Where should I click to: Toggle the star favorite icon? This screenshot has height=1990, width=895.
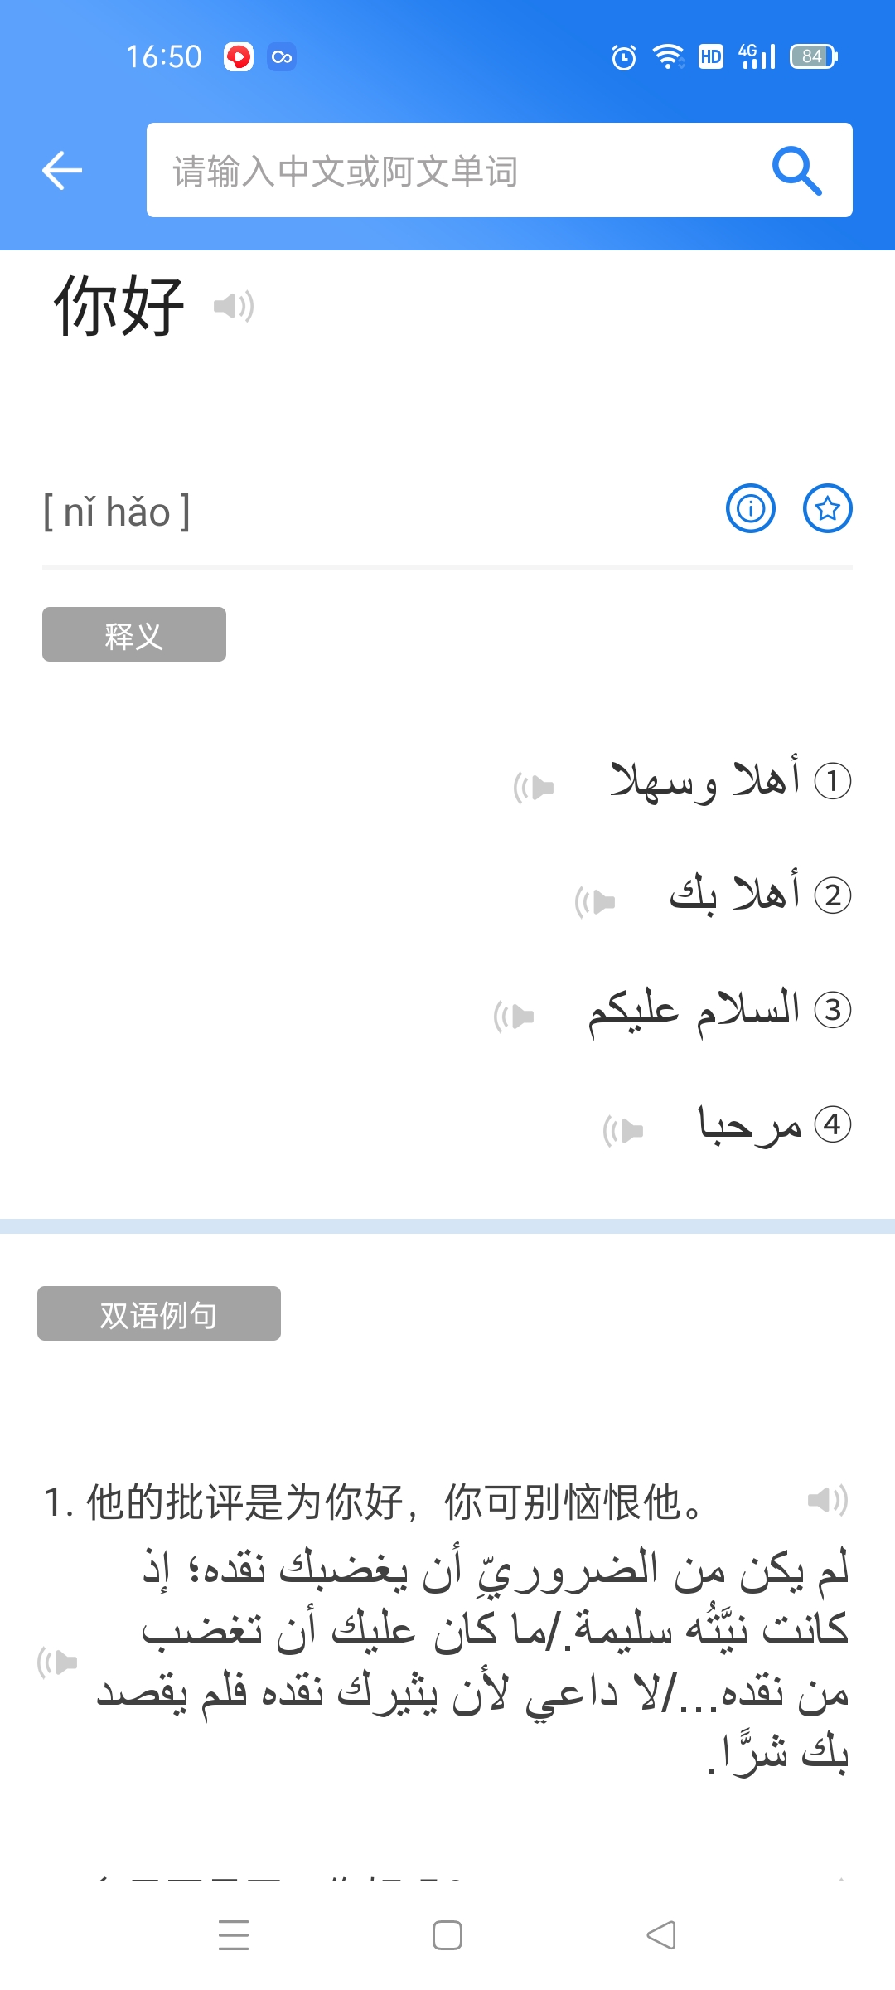pyautogui.click(x=827, y=508)
